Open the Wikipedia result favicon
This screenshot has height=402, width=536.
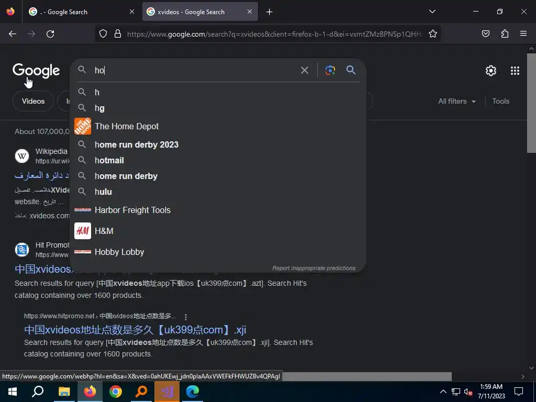pyautogui.click(x=22, y=156)
